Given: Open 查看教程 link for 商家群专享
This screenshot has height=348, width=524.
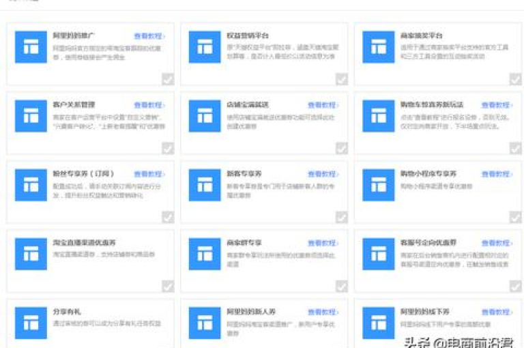Looking at the screenshot, I should click(x=323, y=243).
